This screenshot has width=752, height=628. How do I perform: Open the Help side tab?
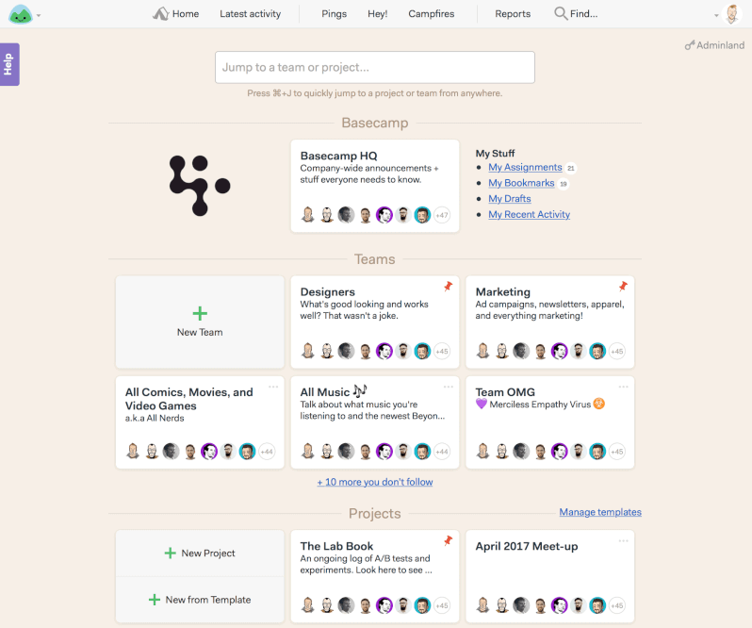9,64
